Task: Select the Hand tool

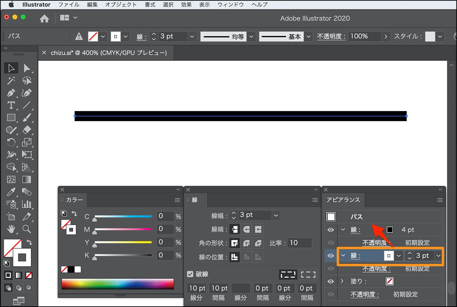Action: [11, 229]
